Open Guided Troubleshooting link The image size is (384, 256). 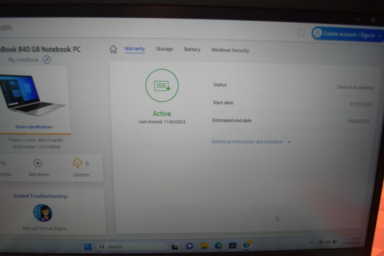pyautogui.click(x=41, y=196)
